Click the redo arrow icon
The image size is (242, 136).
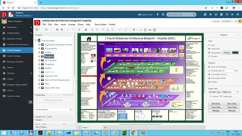pos(73,30)
